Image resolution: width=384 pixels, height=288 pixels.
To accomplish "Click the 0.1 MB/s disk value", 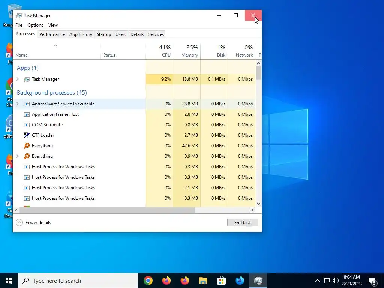I will 217,79.
